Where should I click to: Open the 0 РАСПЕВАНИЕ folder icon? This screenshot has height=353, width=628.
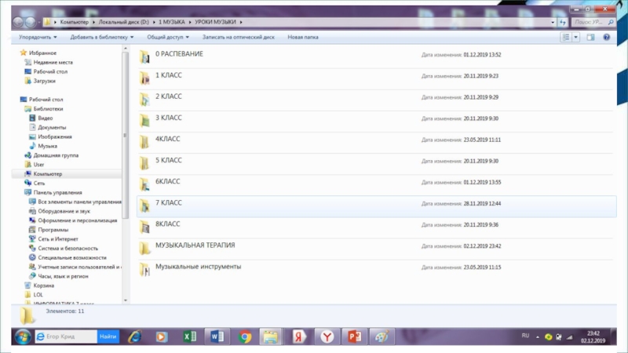pyautogui.click(x=144, y=56)
